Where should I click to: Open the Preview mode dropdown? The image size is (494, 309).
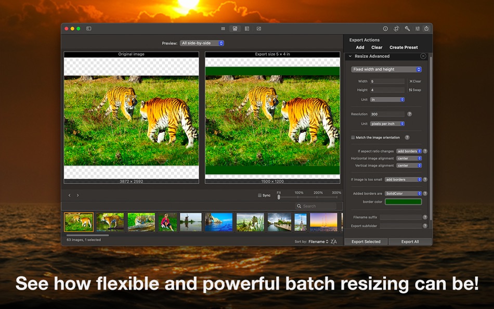[202, 43]
